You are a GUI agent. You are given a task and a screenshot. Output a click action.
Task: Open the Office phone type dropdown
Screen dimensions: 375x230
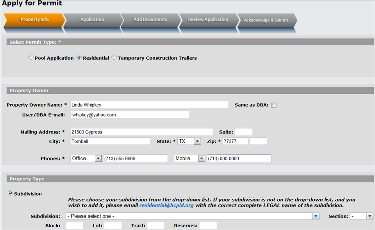tap(86, 158)
